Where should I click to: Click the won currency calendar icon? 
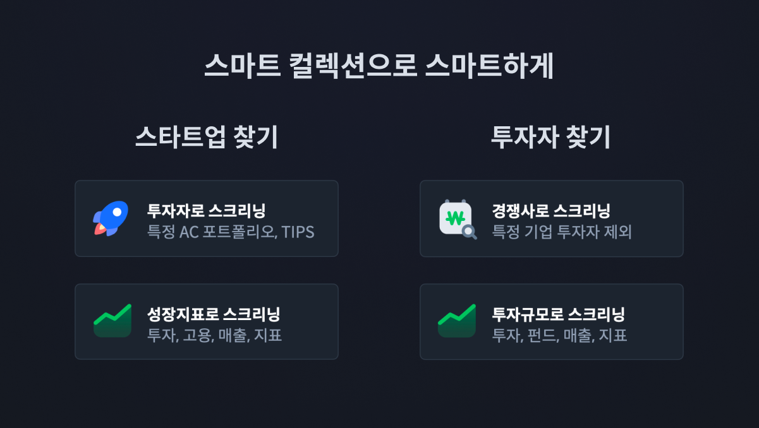[455, 218]
